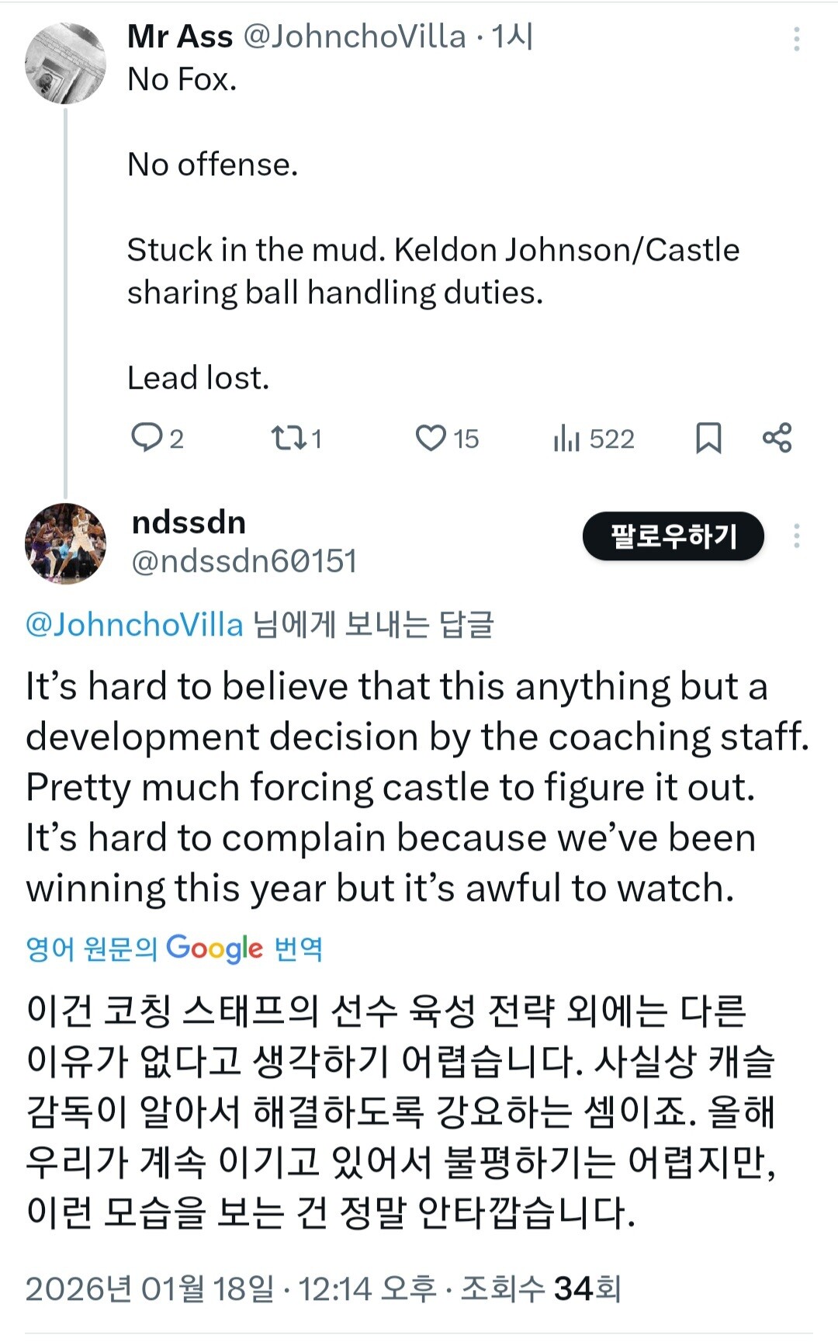The height and width of the screenshot is (1342, 838).
Task: Click the reply speech-bubble icon on Mr Ass's tweet
Action: pos(146,438)
